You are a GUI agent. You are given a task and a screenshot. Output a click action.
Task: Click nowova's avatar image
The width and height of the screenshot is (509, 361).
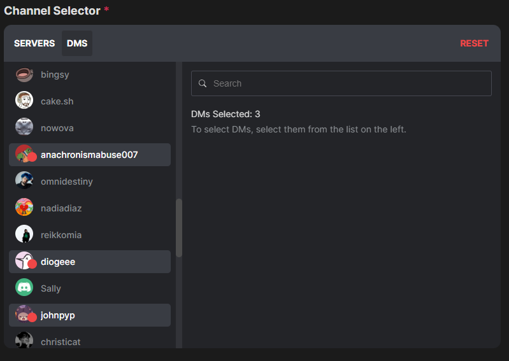(24, 128)
